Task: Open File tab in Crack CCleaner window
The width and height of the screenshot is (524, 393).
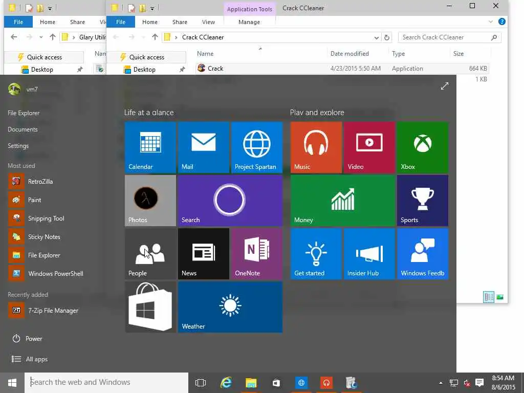Action: (121, 22)
